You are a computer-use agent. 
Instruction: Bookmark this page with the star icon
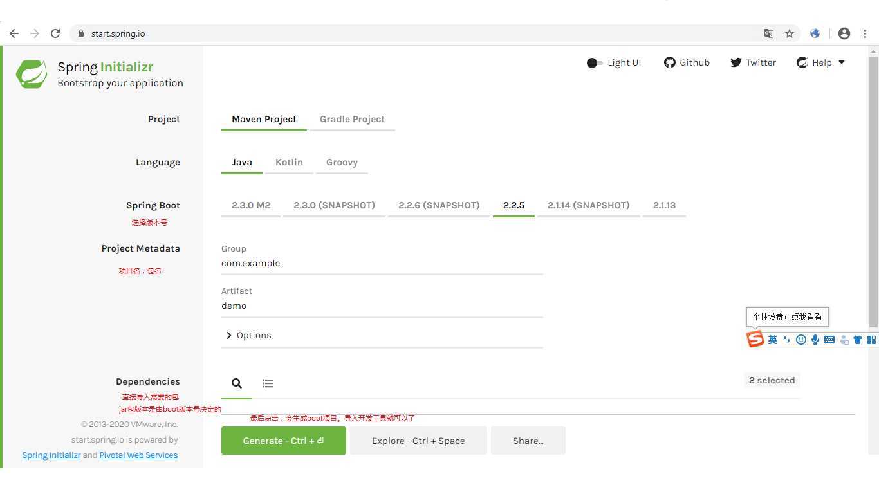click(x=790, y=33)
